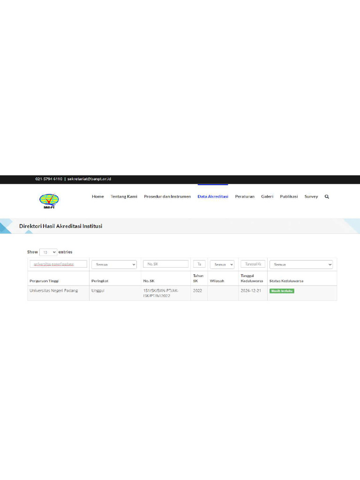Go to Tentang Kami menu
The image size is (360, 480).
pyautogui.click(x=124, y=196)
